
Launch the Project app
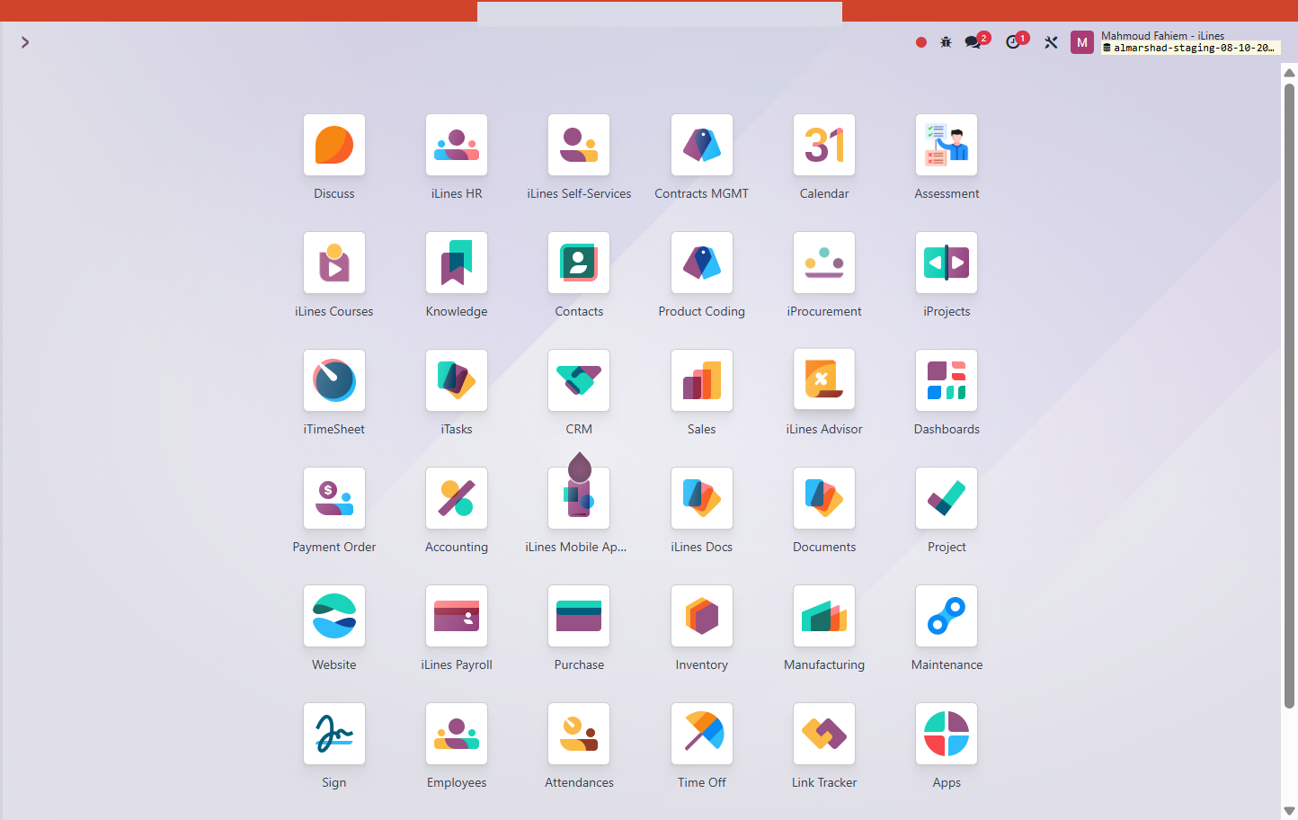947,498
